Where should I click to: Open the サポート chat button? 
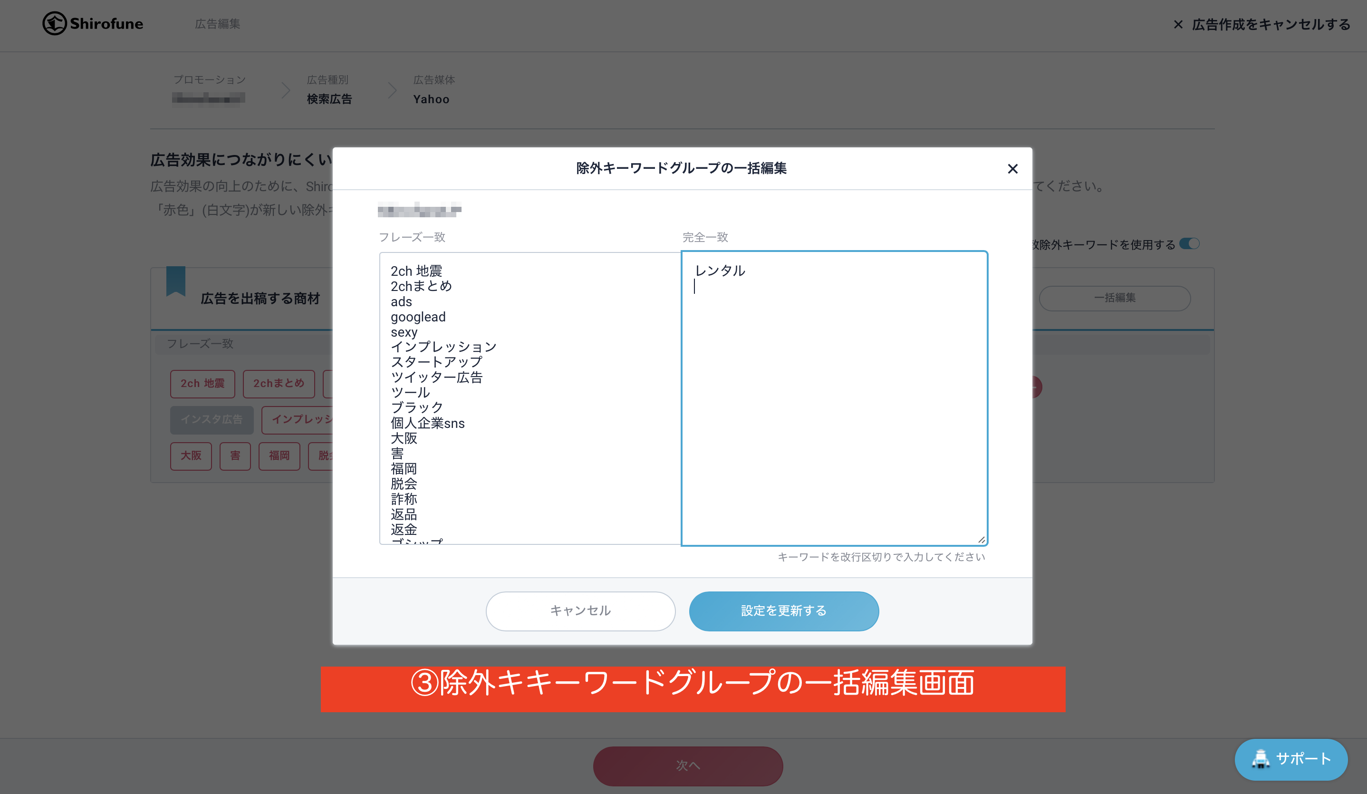coord(1291,759)
